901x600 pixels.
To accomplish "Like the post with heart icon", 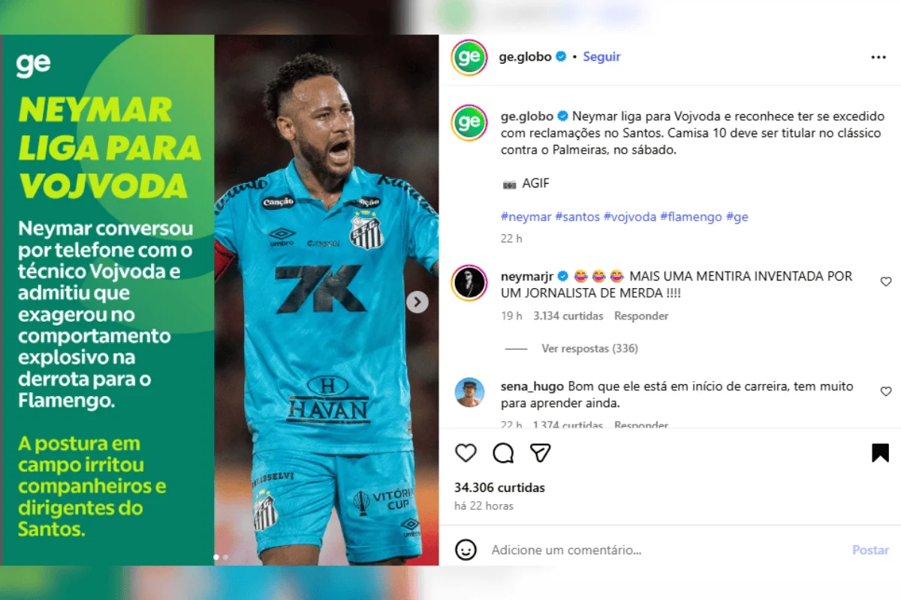I will [466, 453].
